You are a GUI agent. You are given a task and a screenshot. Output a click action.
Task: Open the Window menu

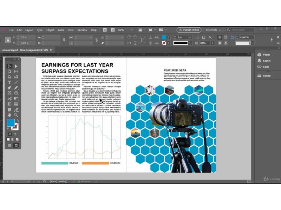tap(82, 30)
